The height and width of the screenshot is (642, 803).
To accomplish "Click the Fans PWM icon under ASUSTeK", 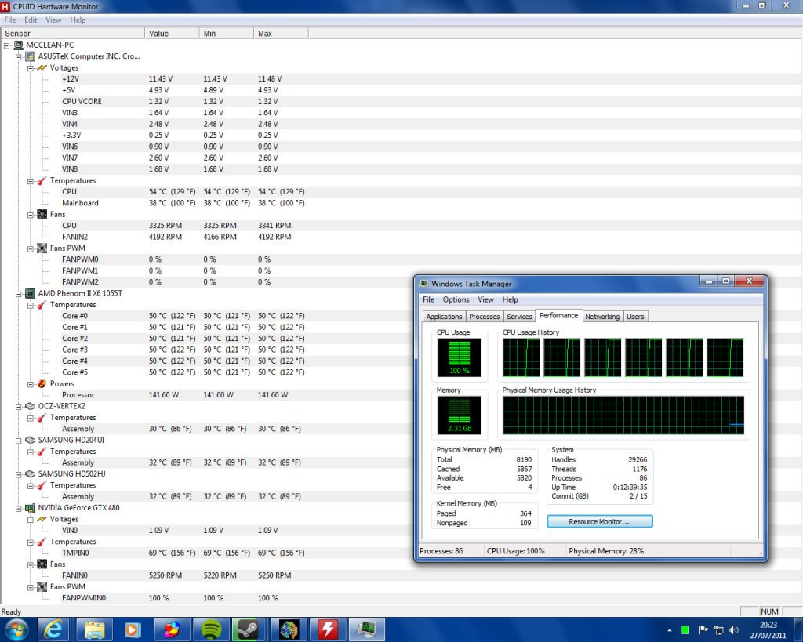I will (42, 248).
